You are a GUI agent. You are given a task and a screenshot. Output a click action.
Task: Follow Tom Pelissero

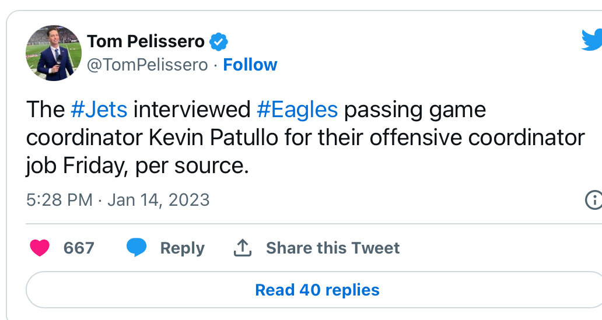pyautogui.click(x=250, y=65)
